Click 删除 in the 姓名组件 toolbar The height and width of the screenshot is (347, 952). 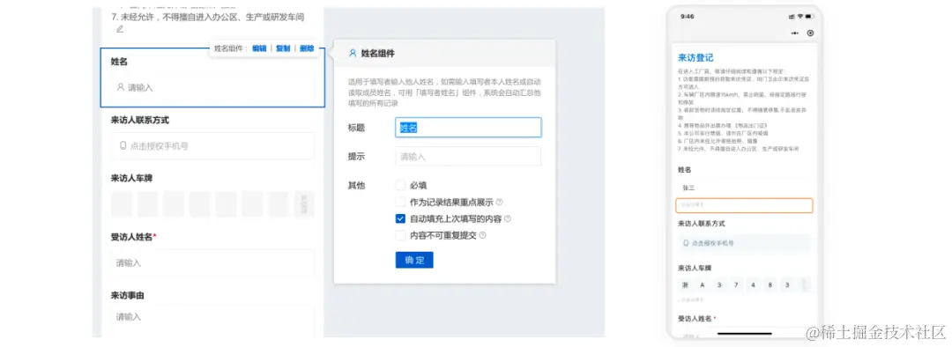coord(307,48)
